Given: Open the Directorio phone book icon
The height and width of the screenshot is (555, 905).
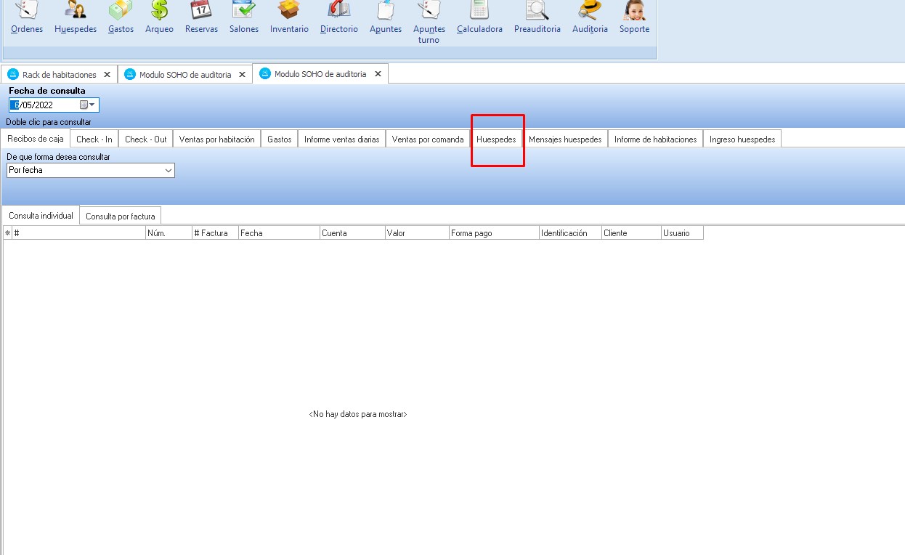Looking at the screenshot, I should (x=339, y=12).
